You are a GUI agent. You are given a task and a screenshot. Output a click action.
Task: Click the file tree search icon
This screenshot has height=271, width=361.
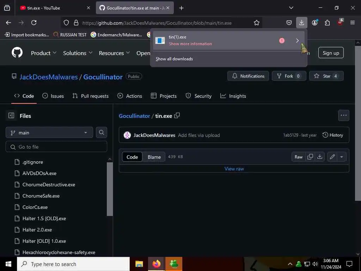pyautogui.click(x=102, y=133)
